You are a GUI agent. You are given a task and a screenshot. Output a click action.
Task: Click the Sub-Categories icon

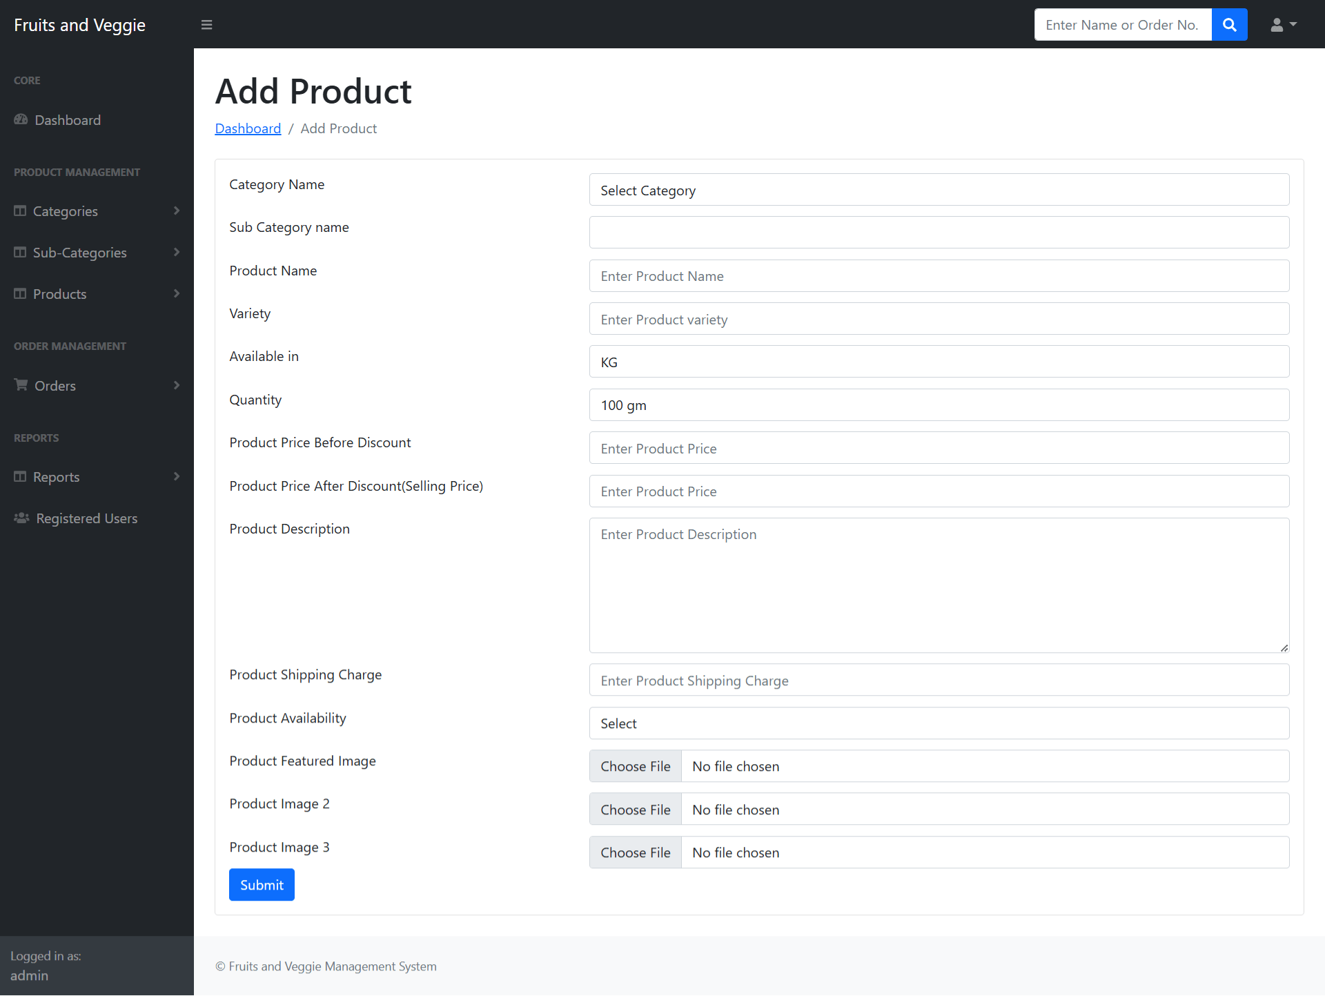click(x=21, y=253)
